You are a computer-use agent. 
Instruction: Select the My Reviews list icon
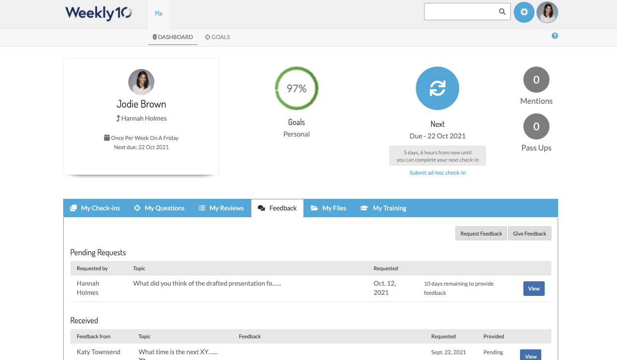(201, 208)
